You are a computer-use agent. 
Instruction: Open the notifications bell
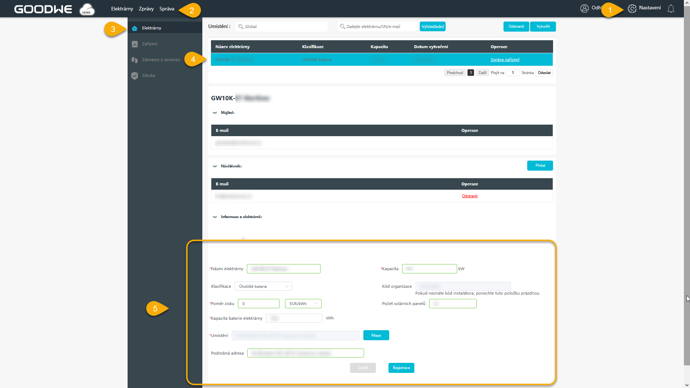coord(671,9)
